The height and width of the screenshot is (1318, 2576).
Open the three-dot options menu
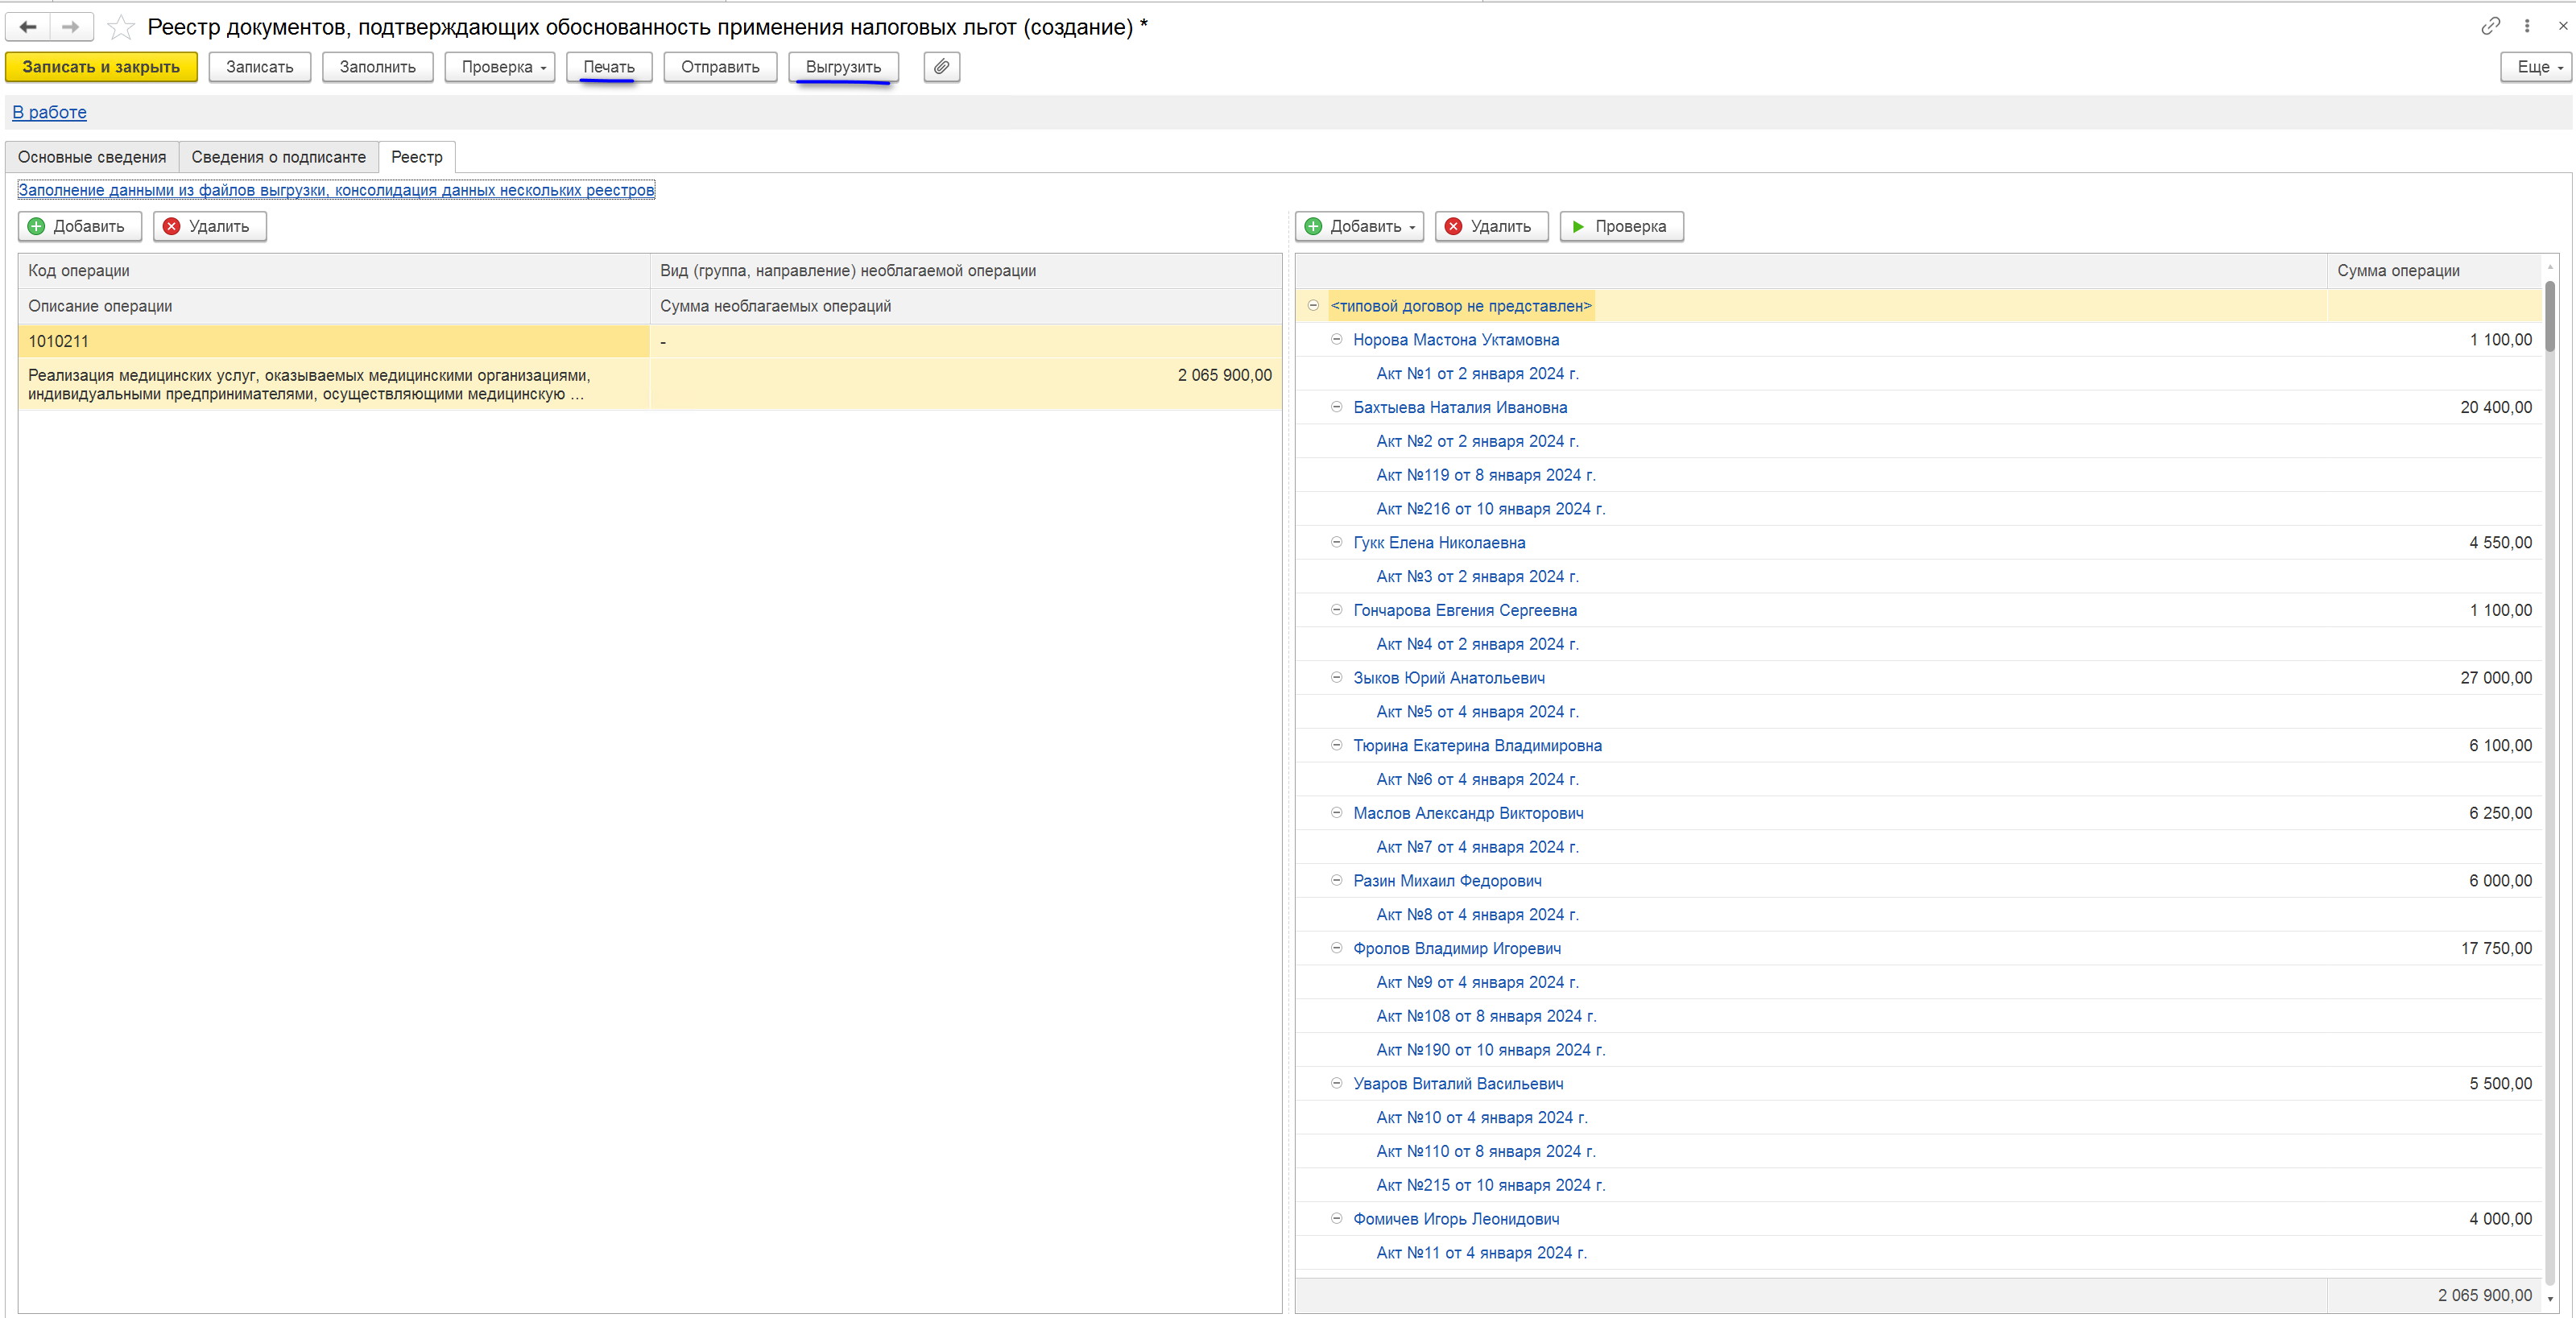(x=2527, y=27)
